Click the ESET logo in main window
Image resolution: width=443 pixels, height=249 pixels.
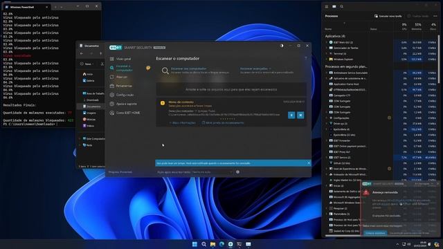[116, 48]
